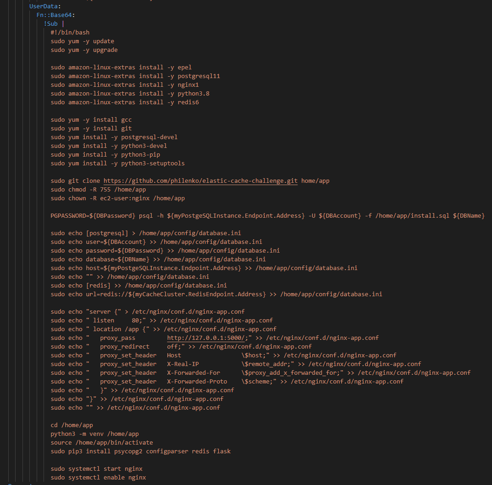Click the echo [postgresql] line
Screen dimensions: 492x485
point(146,233)
